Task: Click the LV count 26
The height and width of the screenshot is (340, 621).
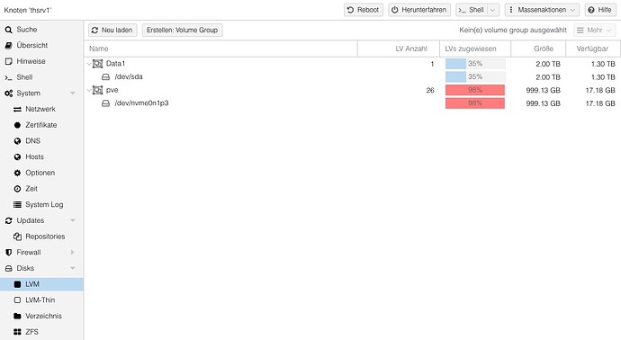Action: pyautogui.click(x=430, y=90)
